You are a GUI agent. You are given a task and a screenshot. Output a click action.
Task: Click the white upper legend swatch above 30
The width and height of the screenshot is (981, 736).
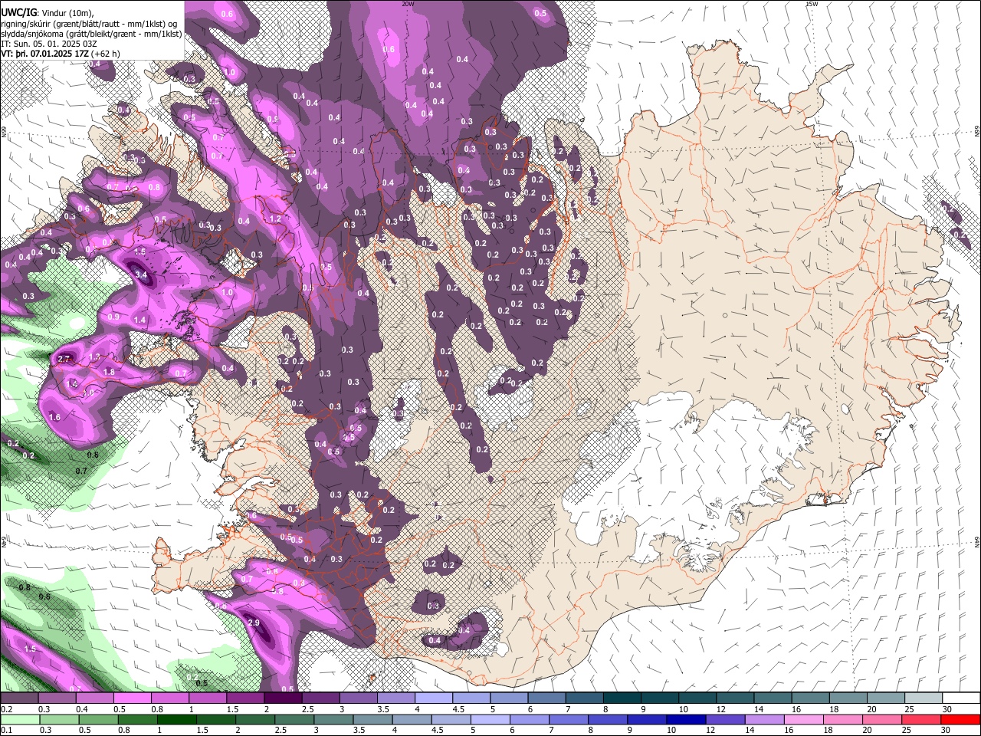click(x=960, y=698)
